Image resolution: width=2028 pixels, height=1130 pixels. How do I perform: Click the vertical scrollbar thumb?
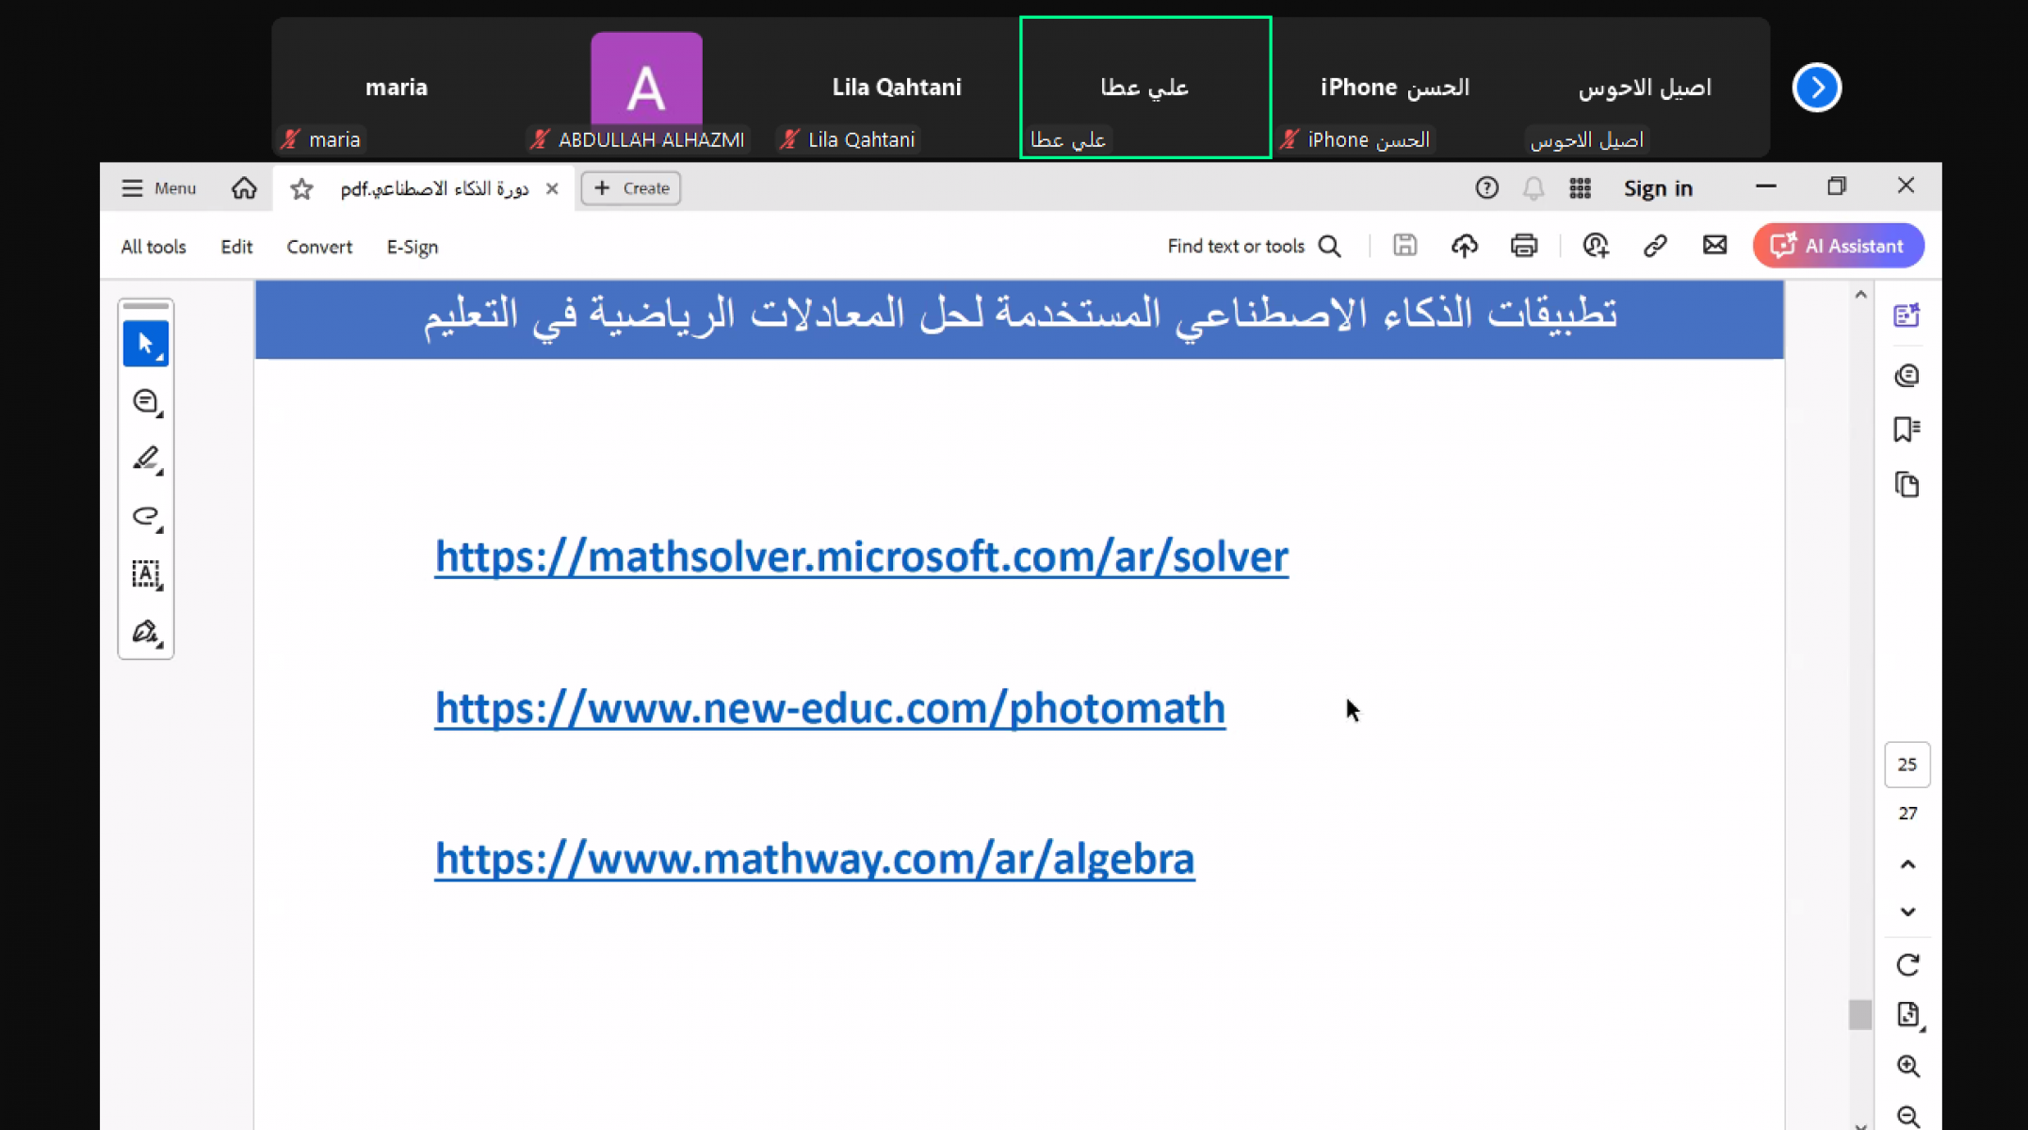1859,1015
